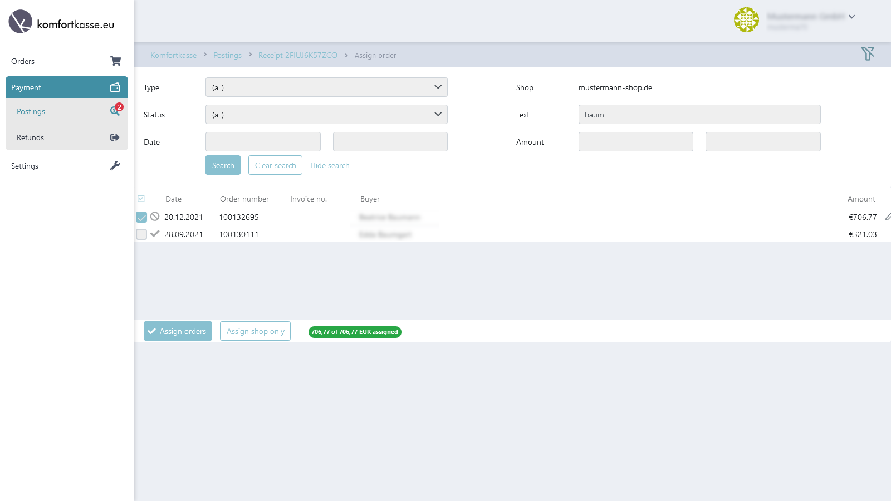The image size is (891, 501).
Task: Click the green assigned-amount progress badge
Action: click(354, 331)
